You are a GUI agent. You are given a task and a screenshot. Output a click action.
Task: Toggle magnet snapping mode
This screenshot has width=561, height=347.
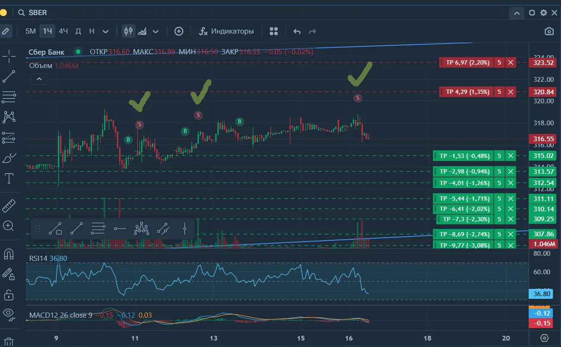pyautogui.click(x=9, y=254)
